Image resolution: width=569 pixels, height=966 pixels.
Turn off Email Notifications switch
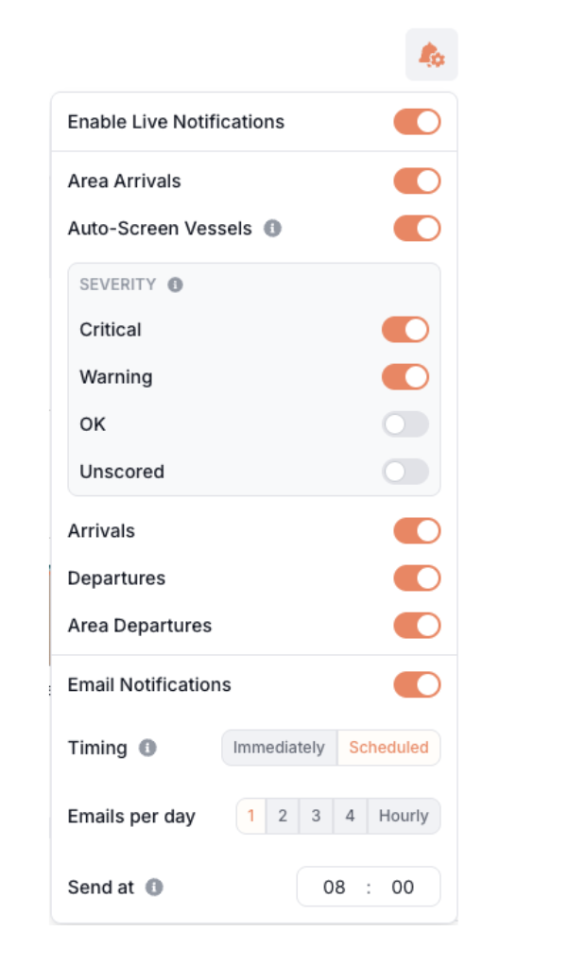point(417,685)
